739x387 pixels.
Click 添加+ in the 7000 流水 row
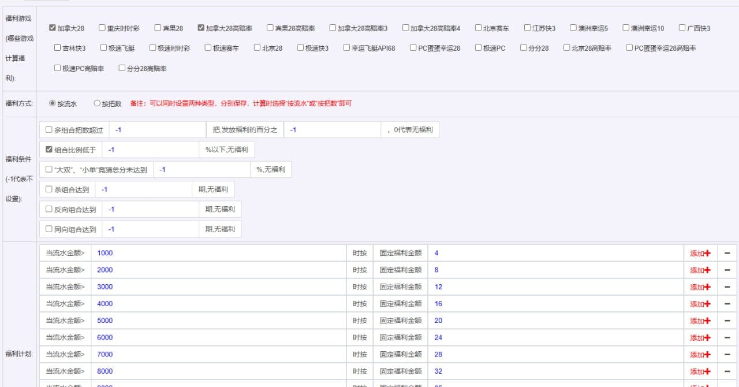[x=700, y=354]
